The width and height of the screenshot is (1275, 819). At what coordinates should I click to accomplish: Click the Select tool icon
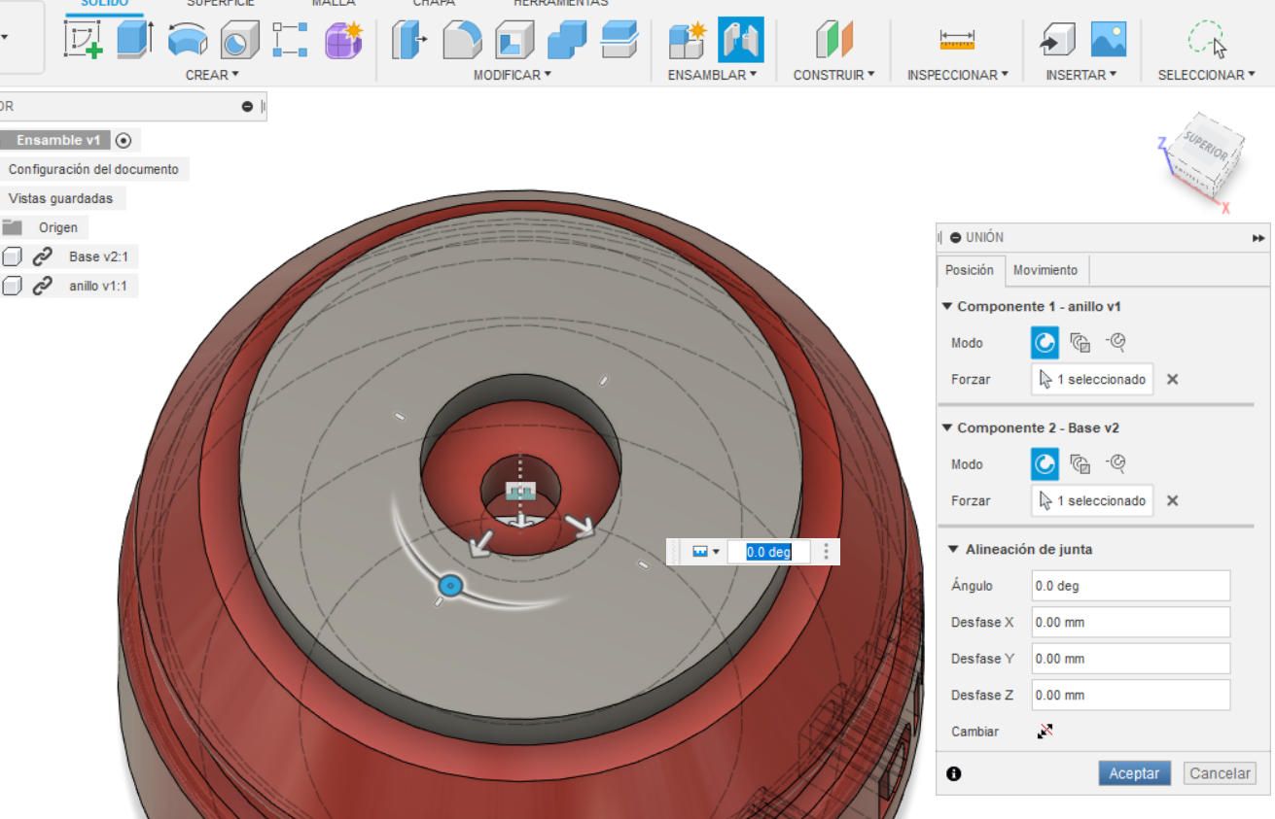tap(1206, 40)
